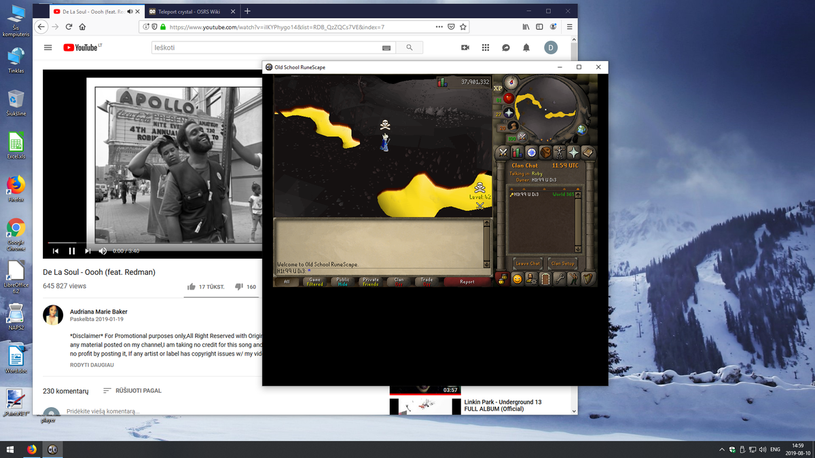Show hidden system tray icons chevron
The width and height of the screenshot is (815, 458).
point(721,449)
